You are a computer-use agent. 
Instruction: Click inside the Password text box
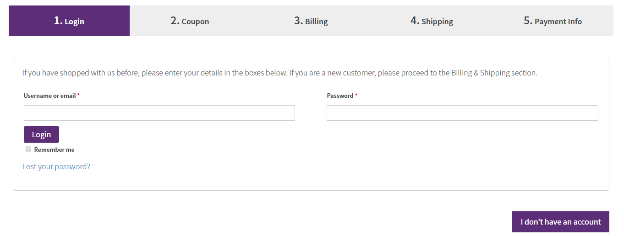462,113
